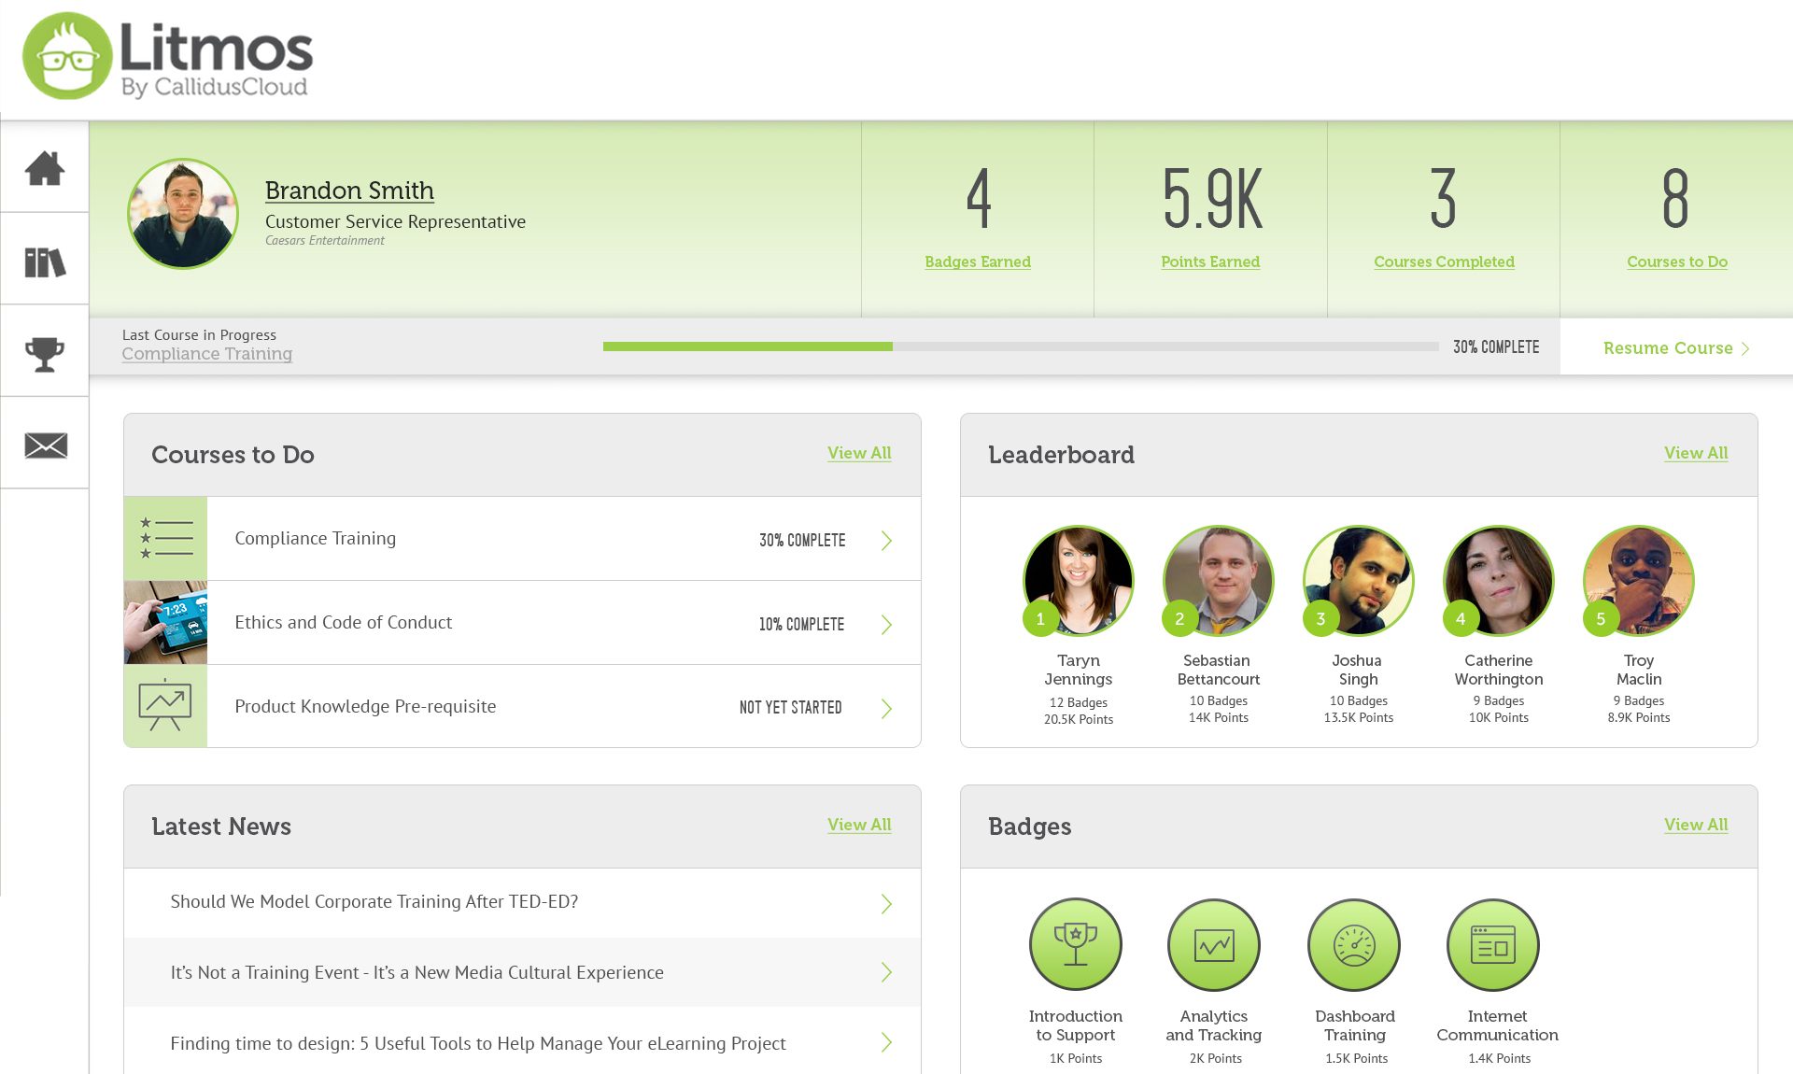
Task: Open the Achievements trophy icon
Action: point(45,350)
